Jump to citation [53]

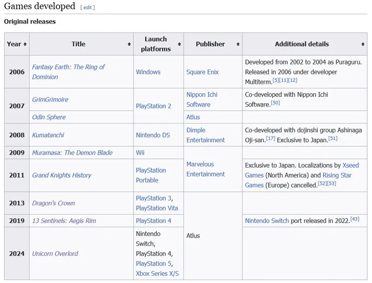tap(332, 183)
